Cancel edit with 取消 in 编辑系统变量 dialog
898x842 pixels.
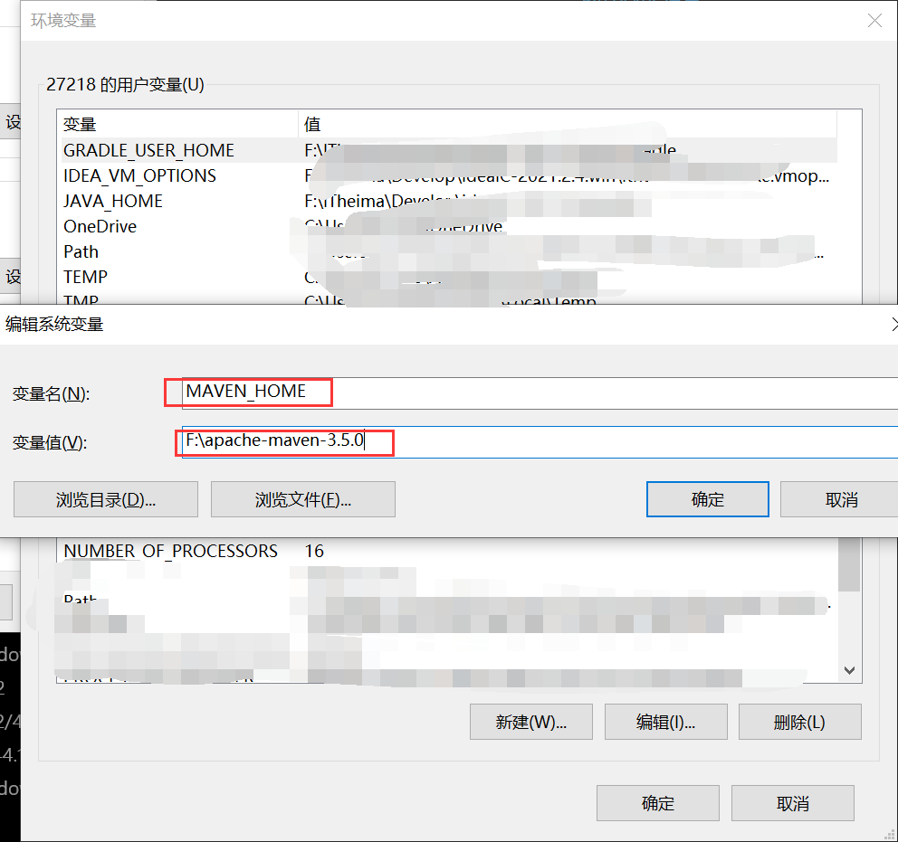[x=839, y=499]
